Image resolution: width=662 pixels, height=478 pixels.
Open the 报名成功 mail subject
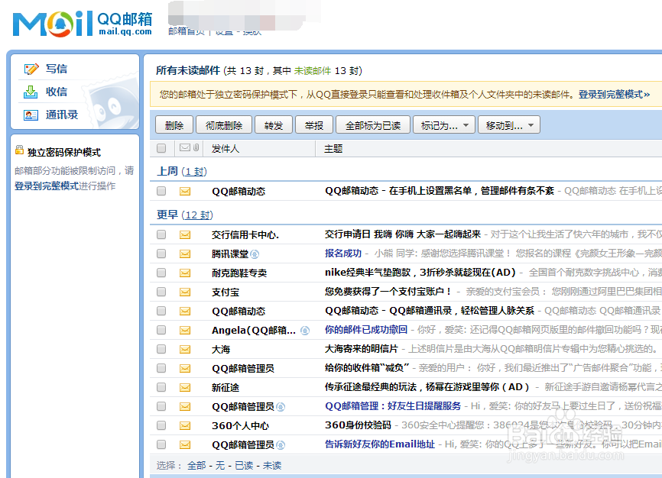click(x=342, y=254)
